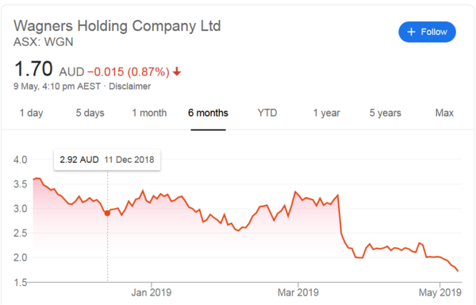
Task: Click the Jan 2019 axis label
Action: [x=152, y=292]
